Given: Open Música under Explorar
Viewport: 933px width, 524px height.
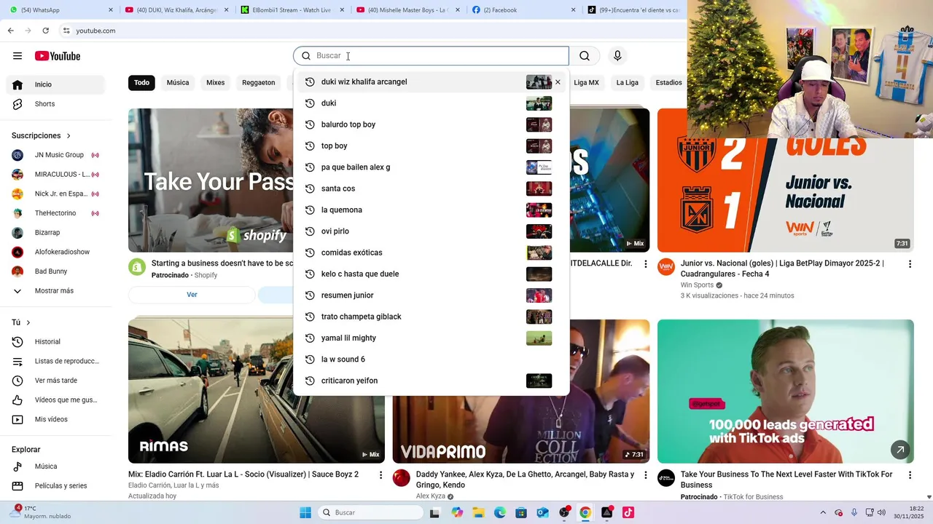Looking at the screenshot, I should pos(55,467).
